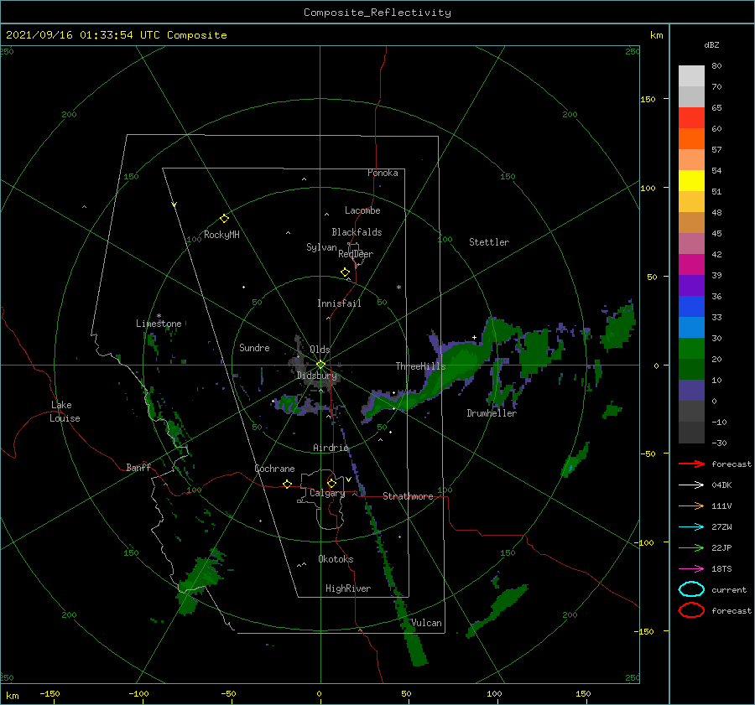Click the red forecast ellipse legend icon

click(691, 610)
